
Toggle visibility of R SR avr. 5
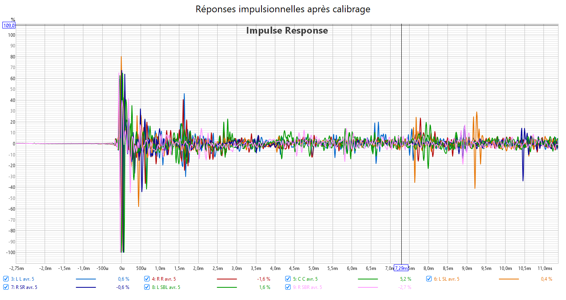[6, 287]
